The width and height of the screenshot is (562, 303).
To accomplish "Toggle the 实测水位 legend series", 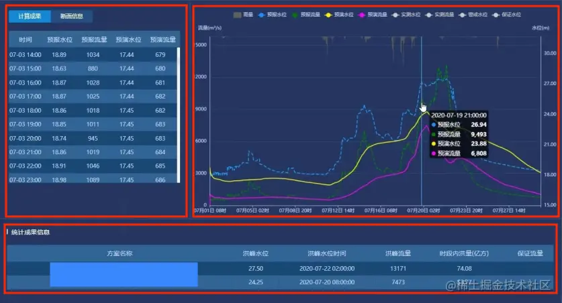I will pos(406,15).
